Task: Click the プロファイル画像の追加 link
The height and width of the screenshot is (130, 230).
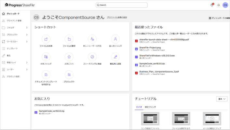Action: pos(117,17)
